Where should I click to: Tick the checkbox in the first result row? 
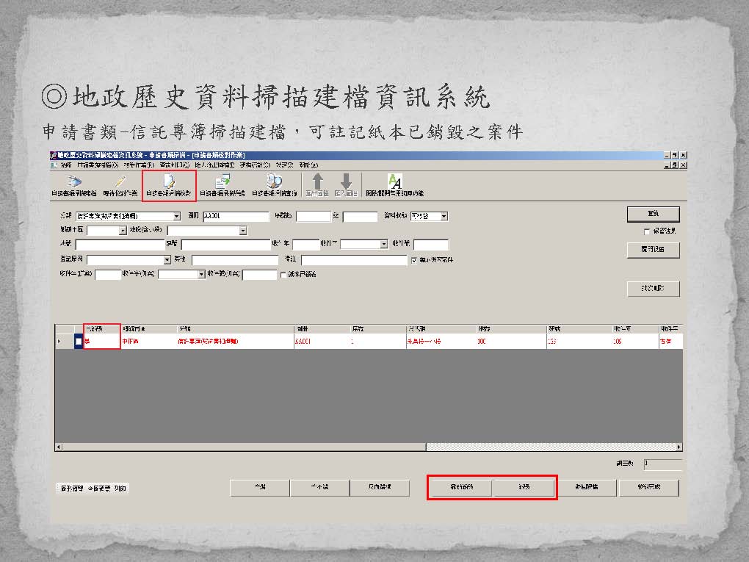pos(79,342)
